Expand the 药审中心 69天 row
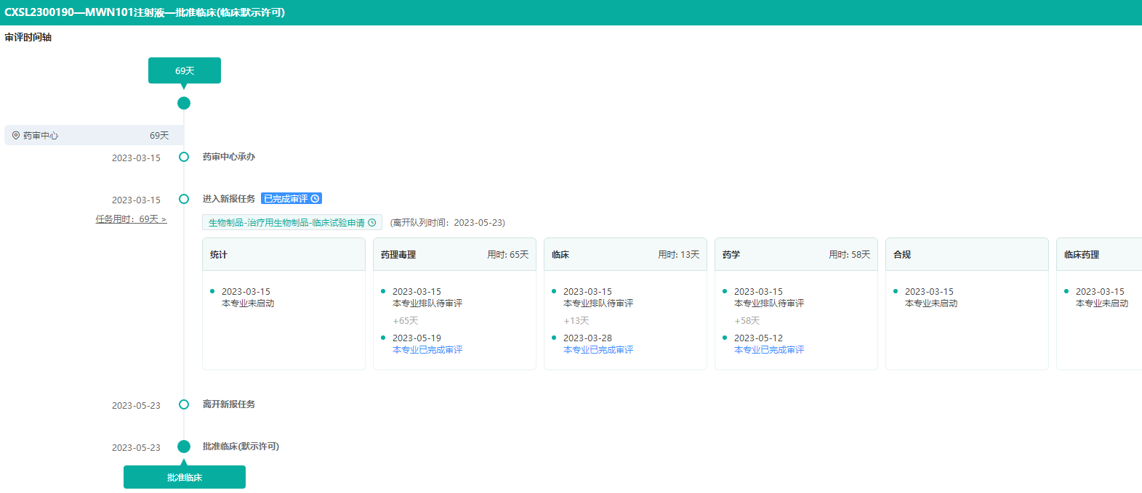The width and height of the screenshot is (1142, 493). coord(94,136)
